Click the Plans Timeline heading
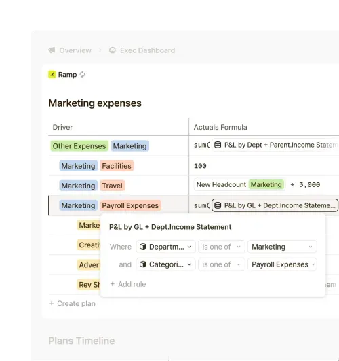339x361 pixels. tap(81, 341)
